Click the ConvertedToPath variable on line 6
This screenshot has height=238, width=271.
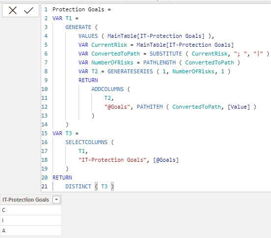click(x=115, y=54)
